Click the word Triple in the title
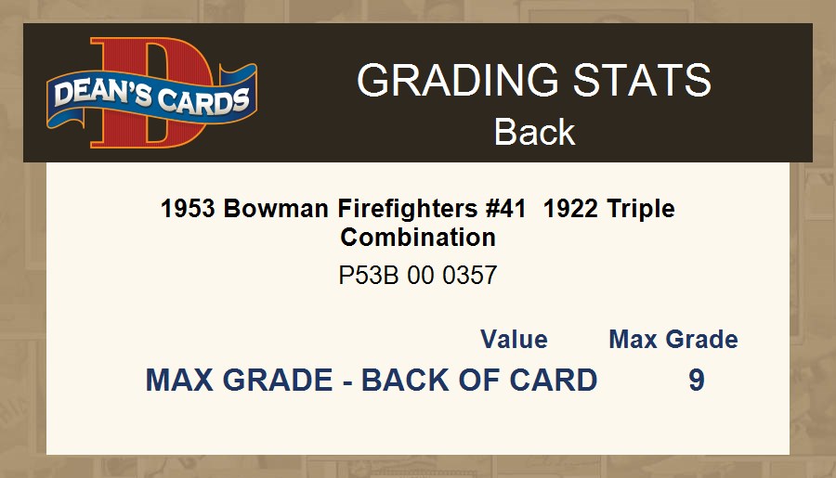Viewport: 836px width, 478px height. click(x=641, y=209)
